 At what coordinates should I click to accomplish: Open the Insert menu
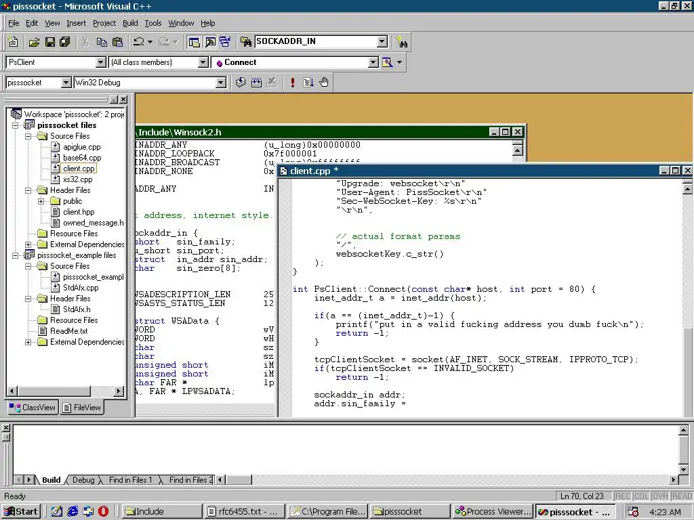76,23
